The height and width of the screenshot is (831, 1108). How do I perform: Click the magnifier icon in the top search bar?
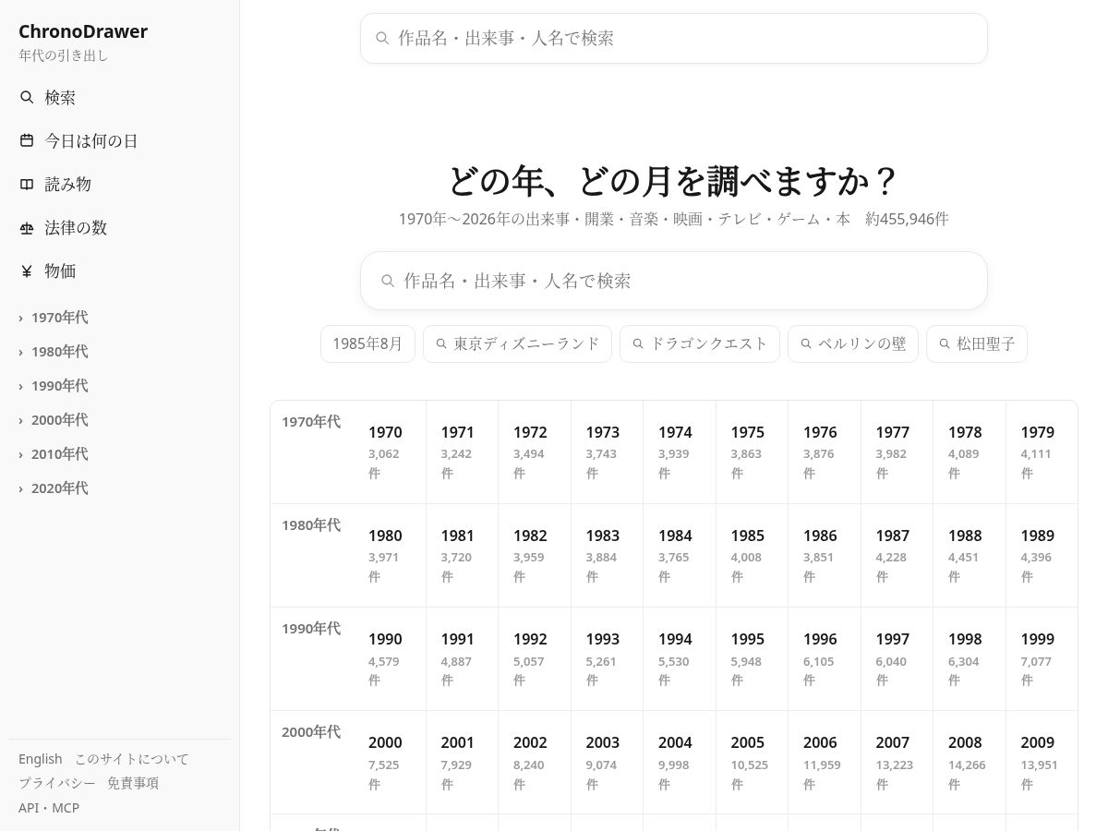point(382,38)
